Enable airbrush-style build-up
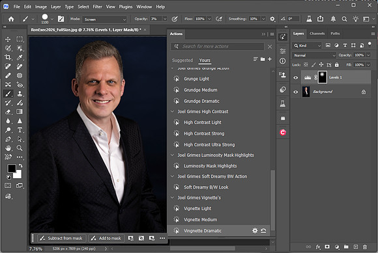 pyautogui.click(x=219, y=19)
